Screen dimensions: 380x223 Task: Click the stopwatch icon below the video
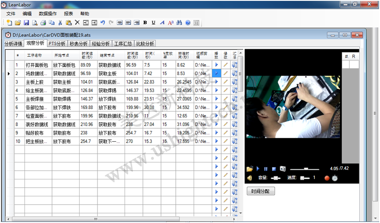[x=335, y=178]
